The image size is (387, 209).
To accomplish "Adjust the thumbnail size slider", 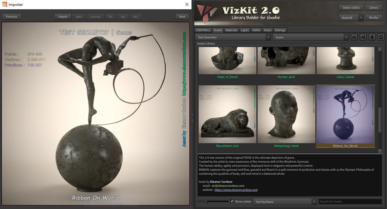I will coord(213,202).
